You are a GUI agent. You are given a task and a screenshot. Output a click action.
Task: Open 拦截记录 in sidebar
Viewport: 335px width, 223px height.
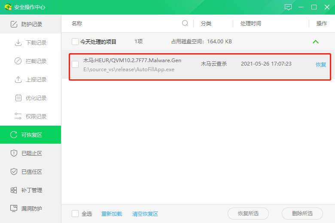[x=30, y=61]
